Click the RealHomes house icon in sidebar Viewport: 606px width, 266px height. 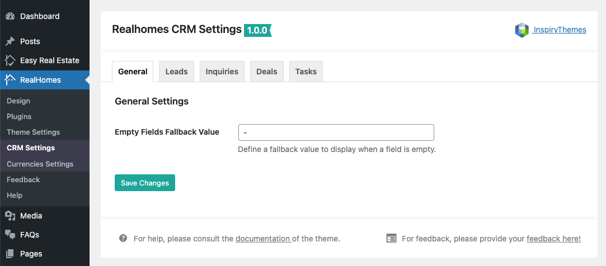10,80
